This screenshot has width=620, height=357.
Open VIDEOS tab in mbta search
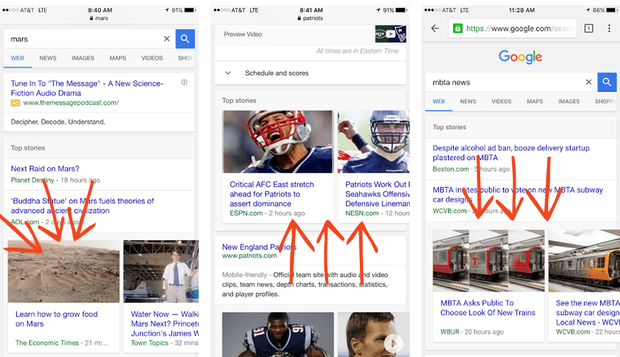click(502, 102)
